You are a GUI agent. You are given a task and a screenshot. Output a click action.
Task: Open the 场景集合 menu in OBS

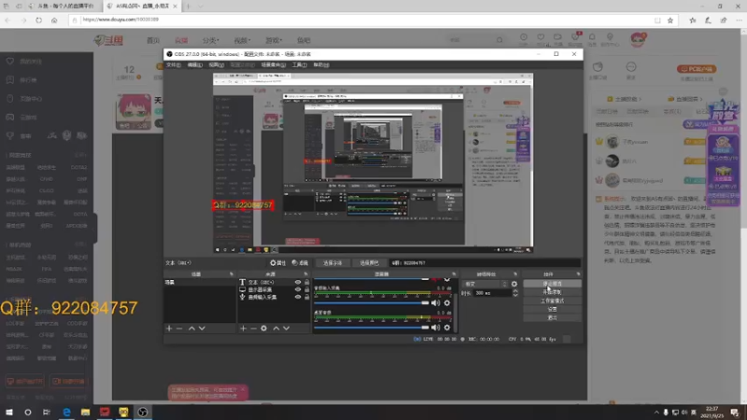point(274,64)
